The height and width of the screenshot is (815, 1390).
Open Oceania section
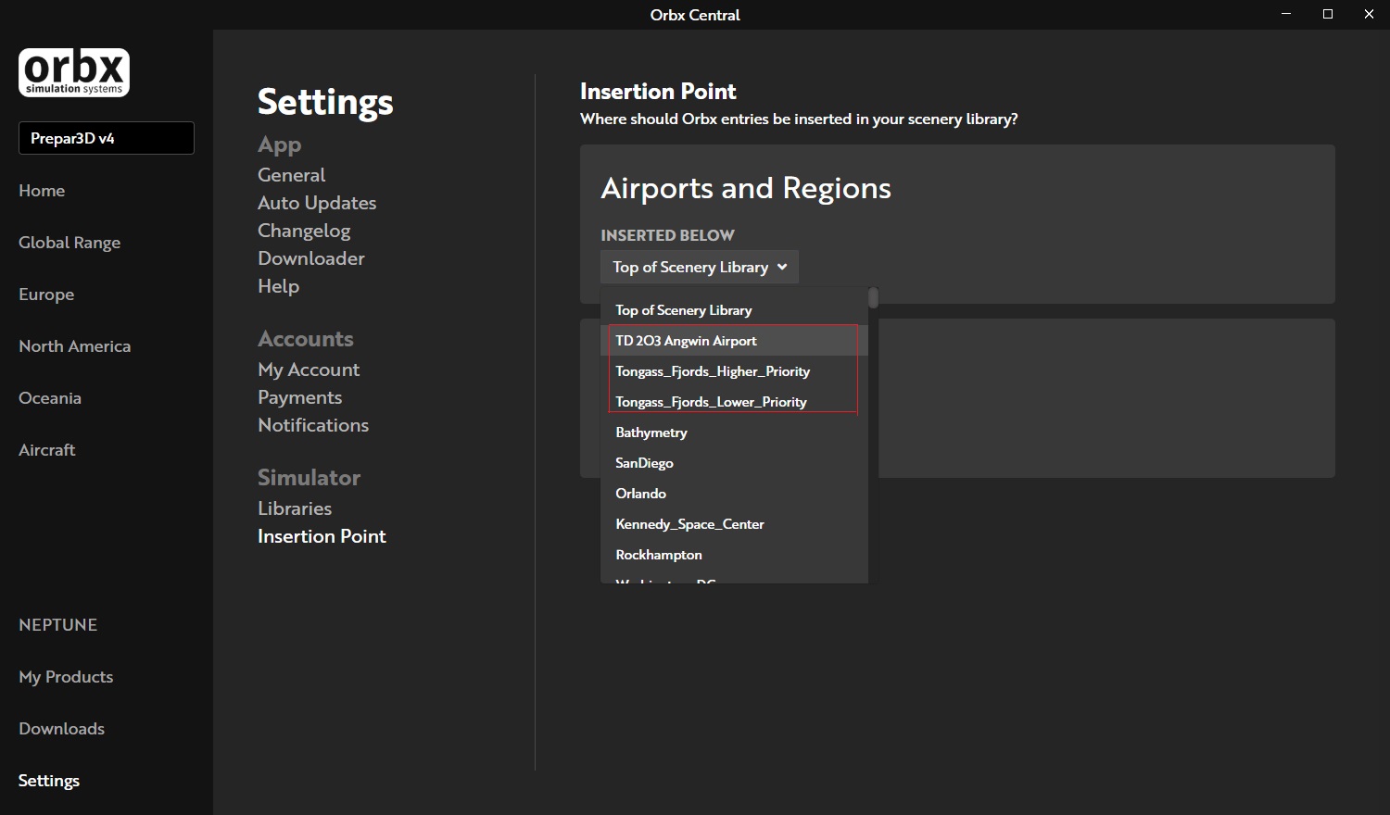(x=50, y=397)
